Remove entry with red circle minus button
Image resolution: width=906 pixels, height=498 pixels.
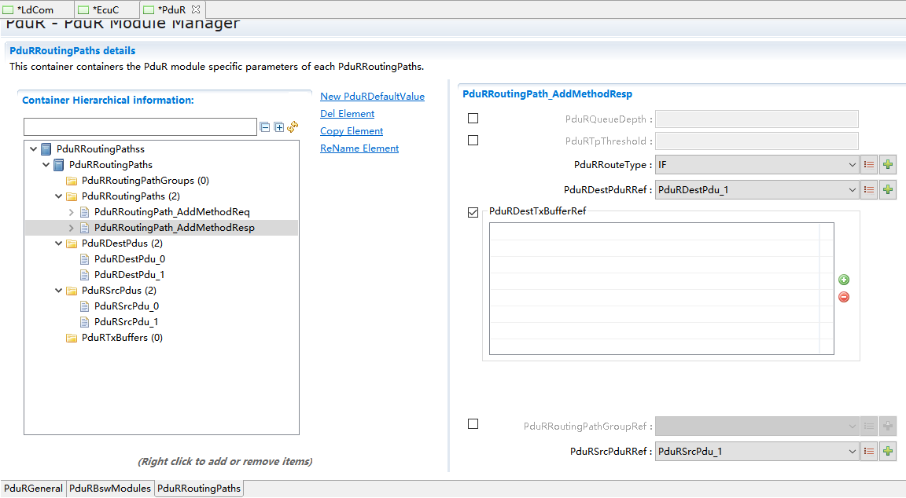[844, 297]
